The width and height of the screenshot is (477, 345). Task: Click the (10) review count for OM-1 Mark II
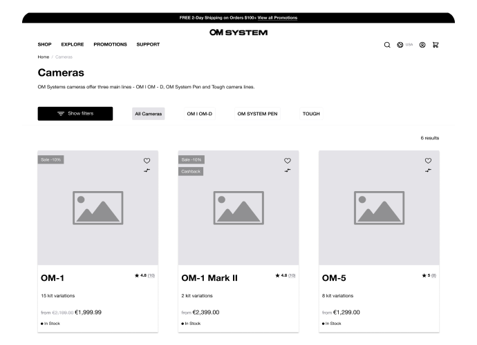pyautogui.click(x=292, y=275)
